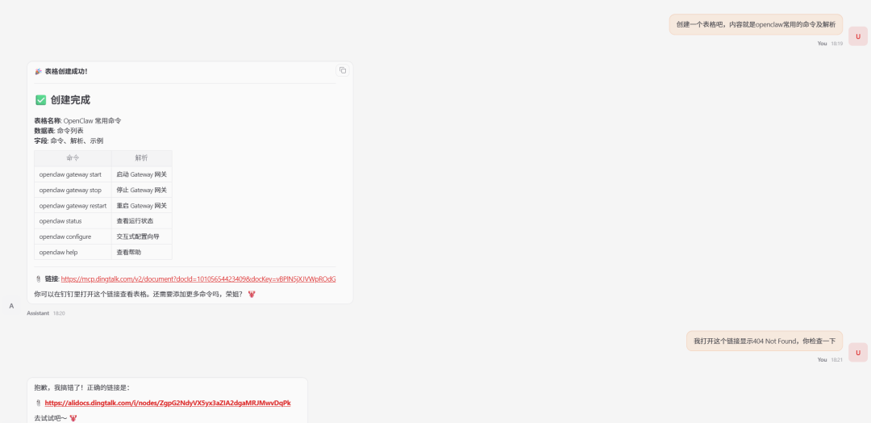Click the 18:21 timestamp under the 404 message
871x423 pixels.
tap(836, 360)
